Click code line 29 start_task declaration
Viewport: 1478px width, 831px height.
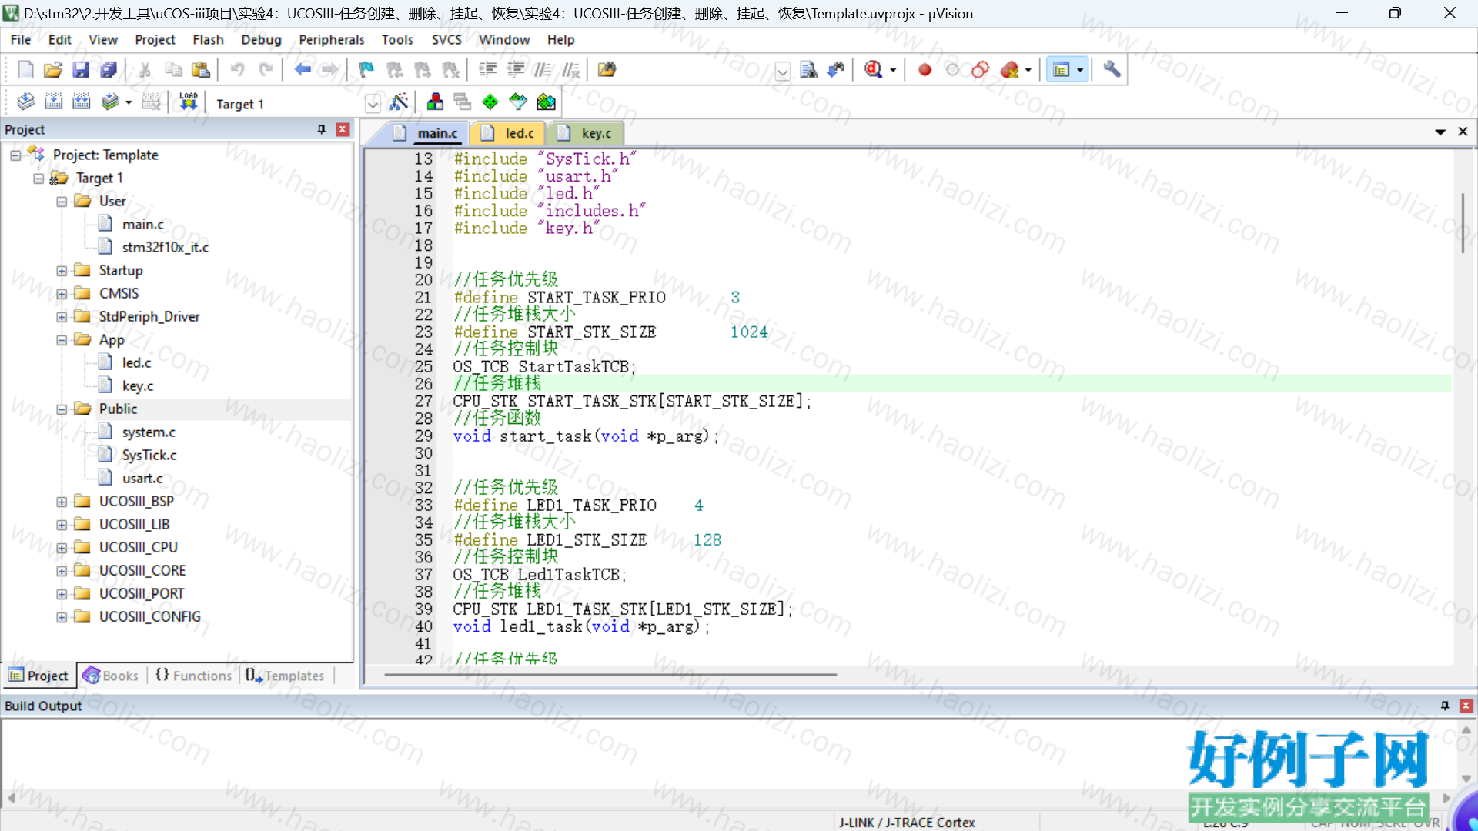[x=585, y=436]
